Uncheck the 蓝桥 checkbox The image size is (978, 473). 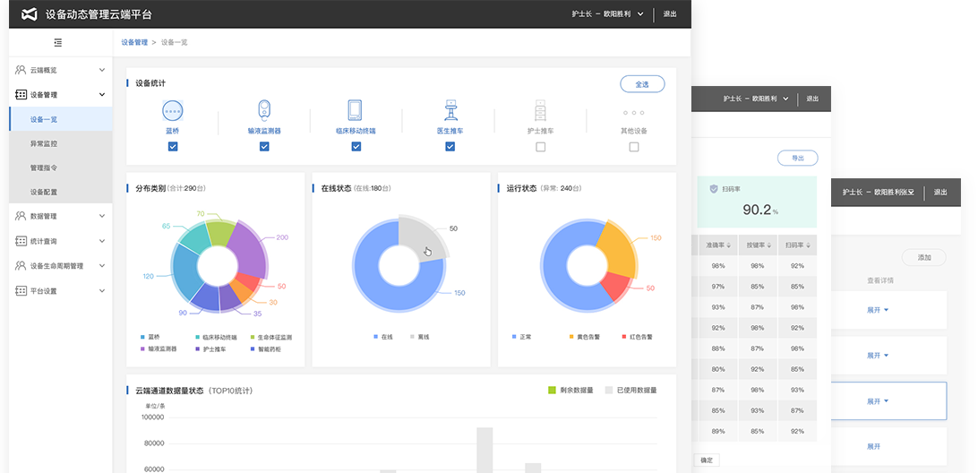click(x=173, y=147)
